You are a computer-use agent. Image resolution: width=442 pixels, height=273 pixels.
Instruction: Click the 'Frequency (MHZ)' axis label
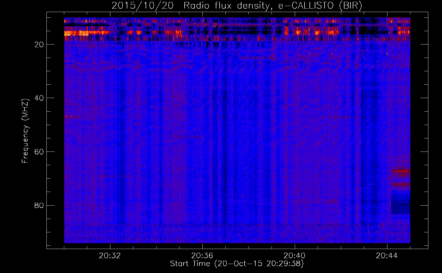click(x=25, y=131)
